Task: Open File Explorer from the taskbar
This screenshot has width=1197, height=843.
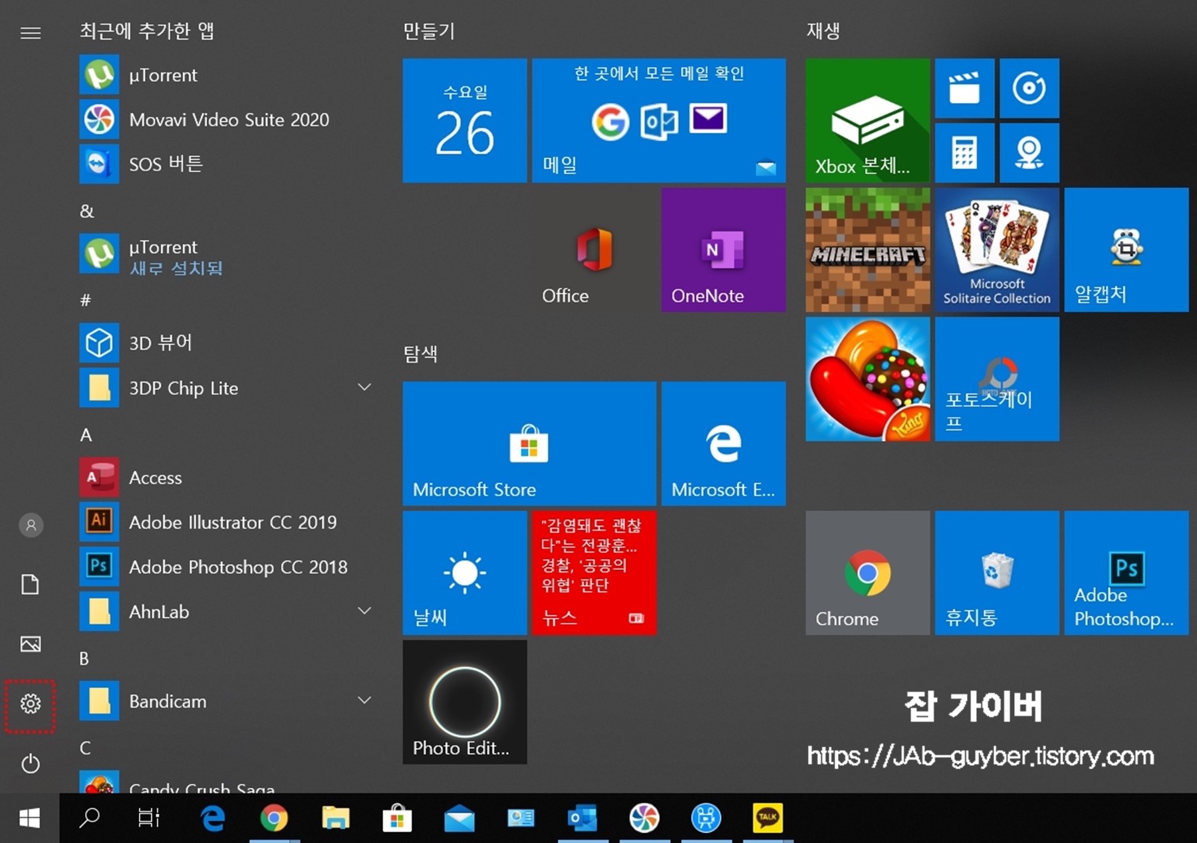Action: [x=336, y=818]
